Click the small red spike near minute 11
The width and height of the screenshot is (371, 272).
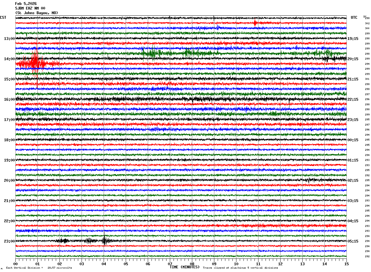[x=255, y=23]
